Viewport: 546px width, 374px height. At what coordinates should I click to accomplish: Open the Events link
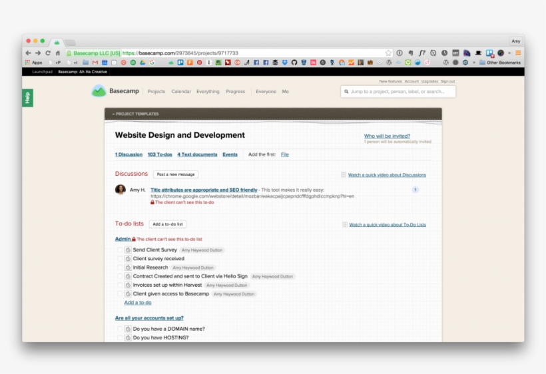230,154
